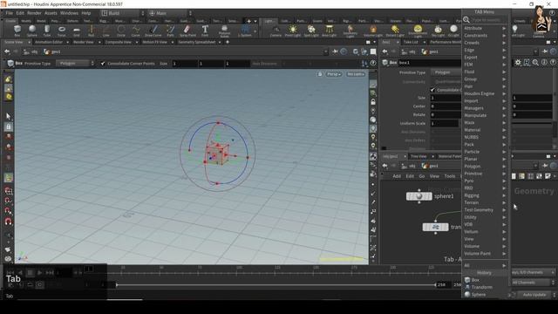Select Houdini Engine in the TAB Menu
Viewport: 558px width, 314px height.
(485, 93)
